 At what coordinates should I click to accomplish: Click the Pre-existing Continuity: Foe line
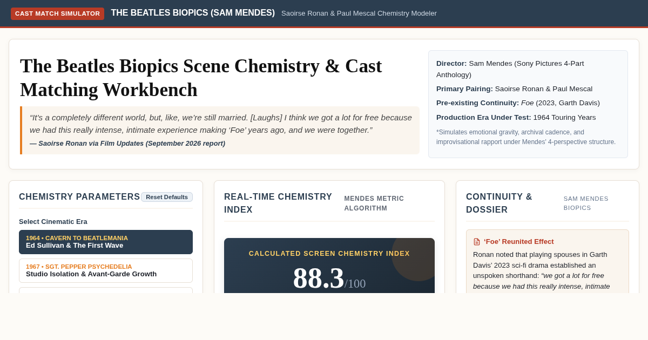coord(518,103)
